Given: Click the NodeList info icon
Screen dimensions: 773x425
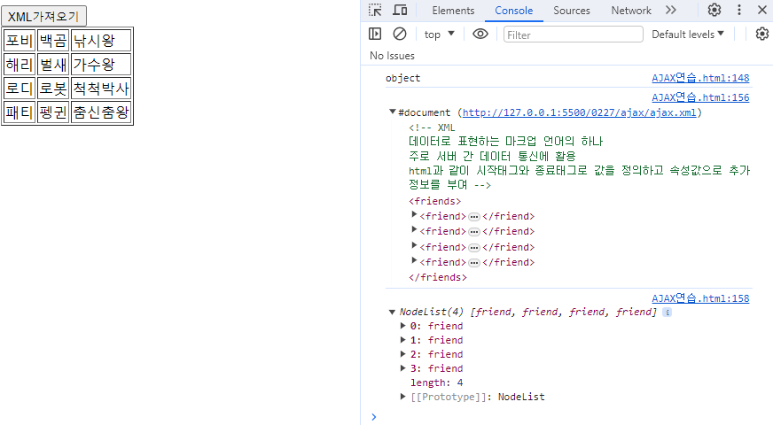Looking at the screenshot, I should pyautogui.click(x=667, y=313).
